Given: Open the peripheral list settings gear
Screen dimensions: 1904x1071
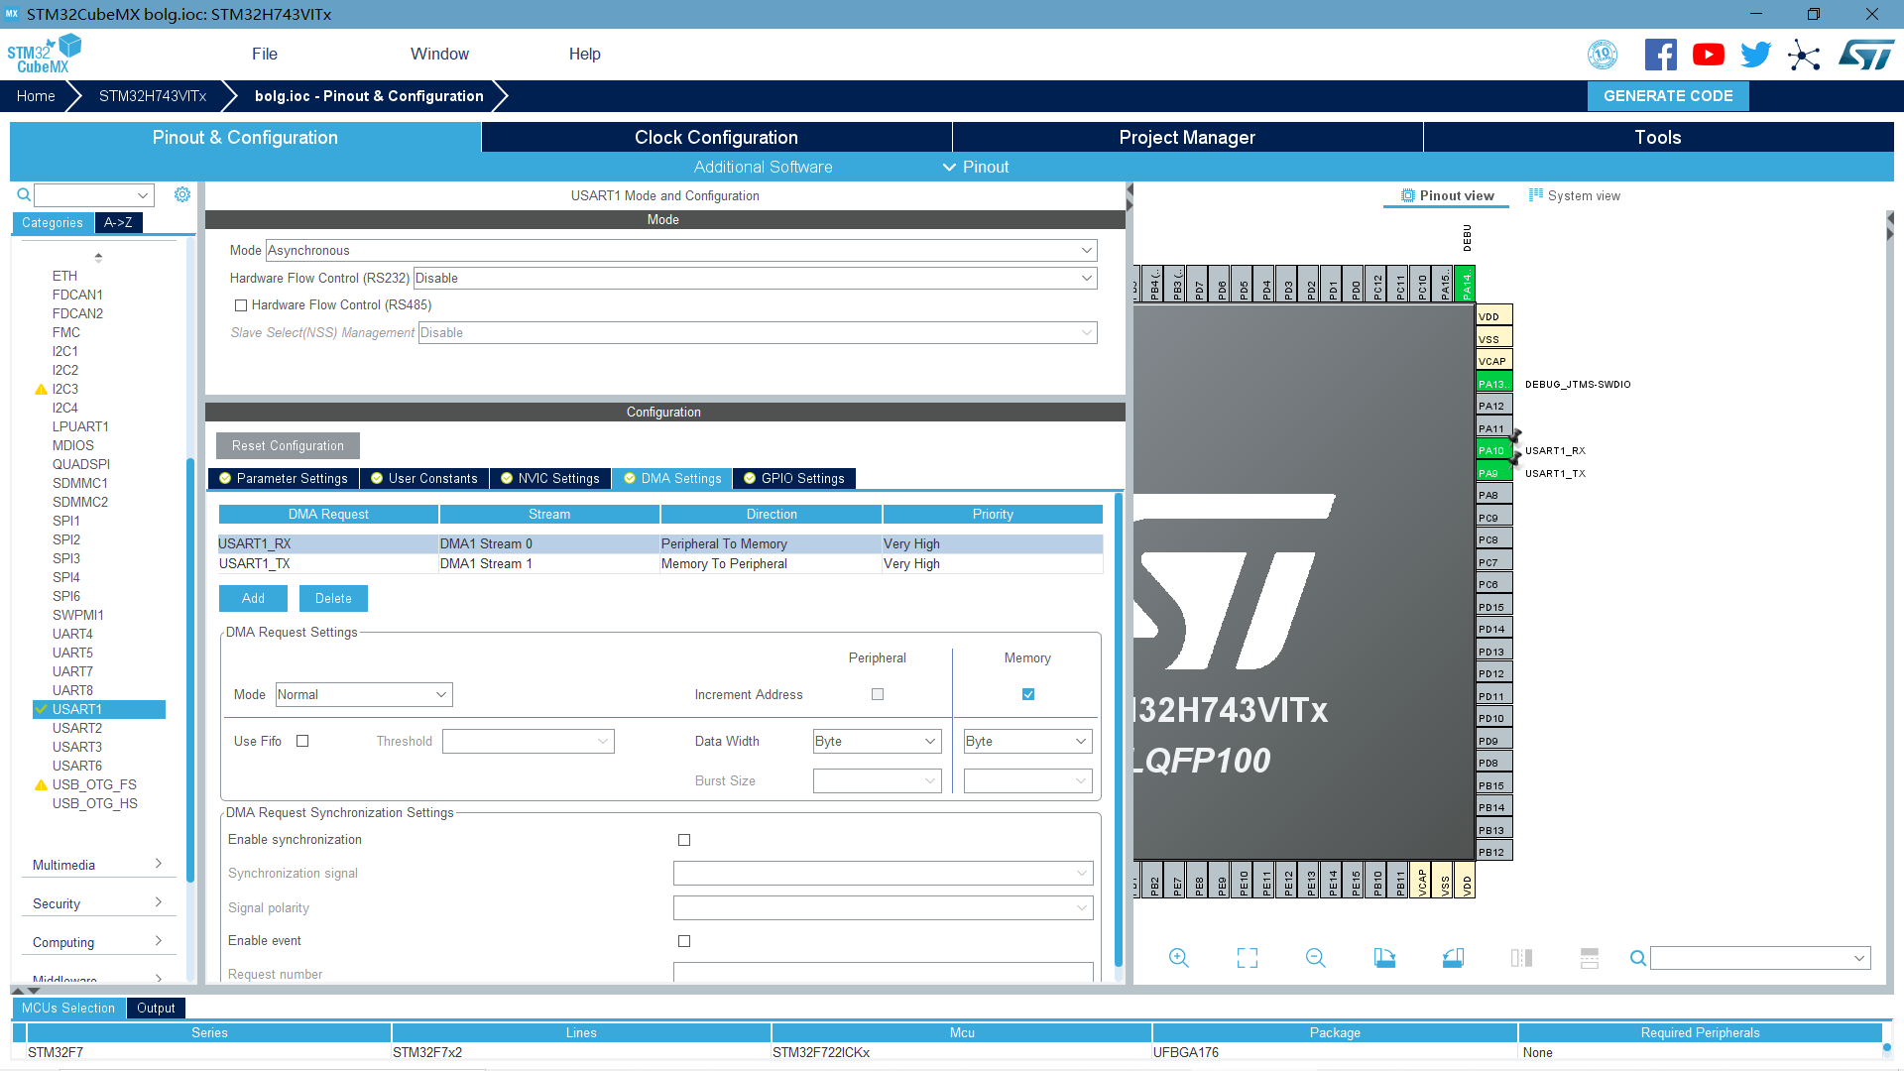Looking at the screenshot, I should pos(182,194).
